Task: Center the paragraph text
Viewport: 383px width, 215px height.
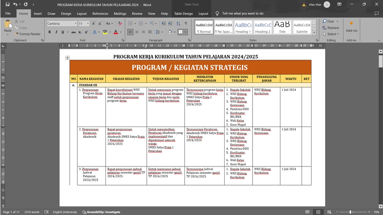Action: point(137,32)
